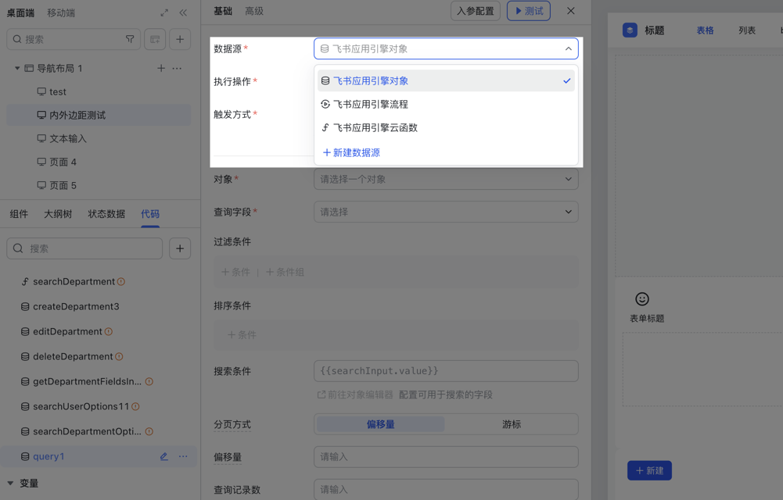Close the query configuration panel with X
The image size is (783, 500).
tap(571, 11)
